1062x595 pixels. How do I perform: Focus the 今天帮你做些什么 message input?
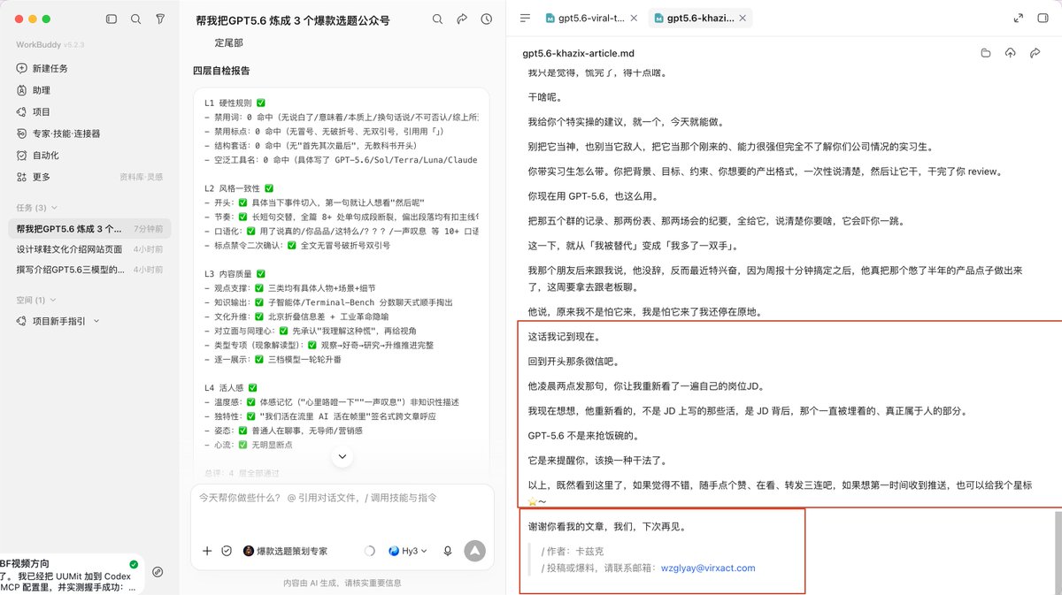[341, 498]
